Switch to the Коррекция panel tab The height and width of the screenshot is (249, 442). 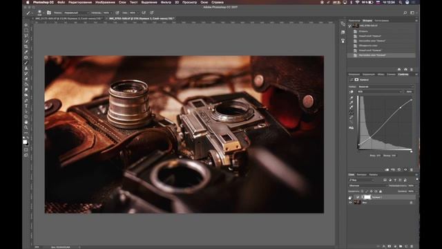368,74
